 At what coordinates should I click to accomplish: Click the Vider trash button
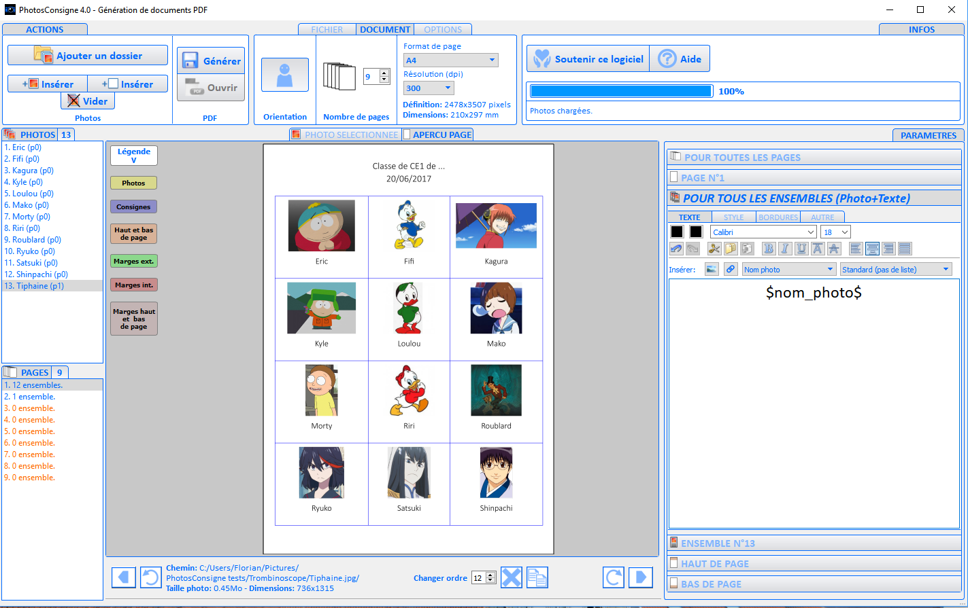88,101
